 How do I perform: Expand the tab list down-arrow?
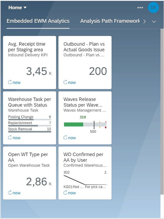coord(154,22)
